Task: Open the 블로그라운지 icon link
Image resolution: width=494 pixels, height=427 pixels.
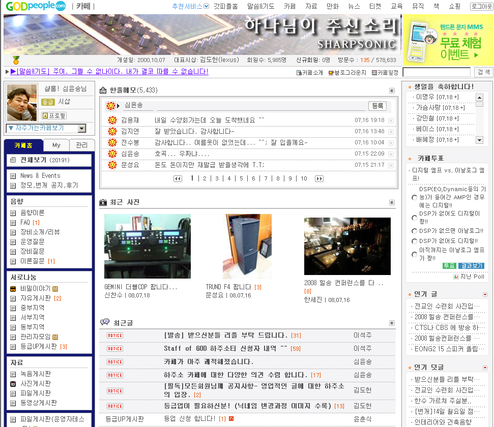Action: [x=347, y=73]
